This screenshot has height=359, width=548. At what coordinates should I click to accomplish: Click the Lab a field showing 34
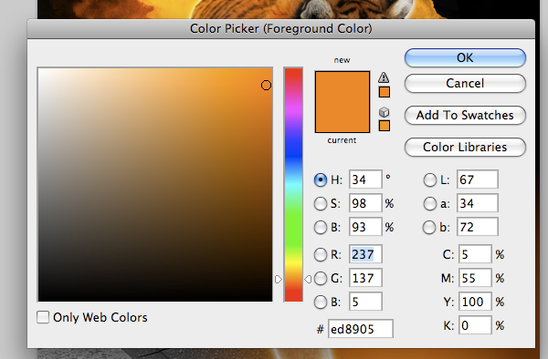pyautogui.click(x=478, y=203)
